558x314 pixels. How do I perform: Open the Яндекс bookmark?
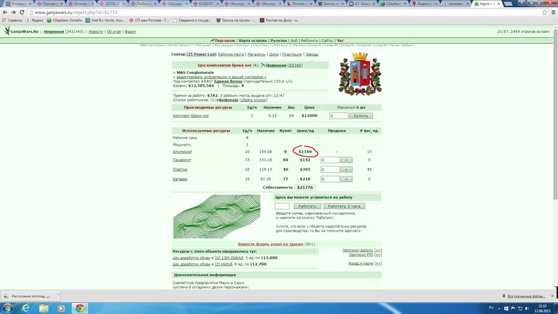pyautogui.click(x=35, y=20)
